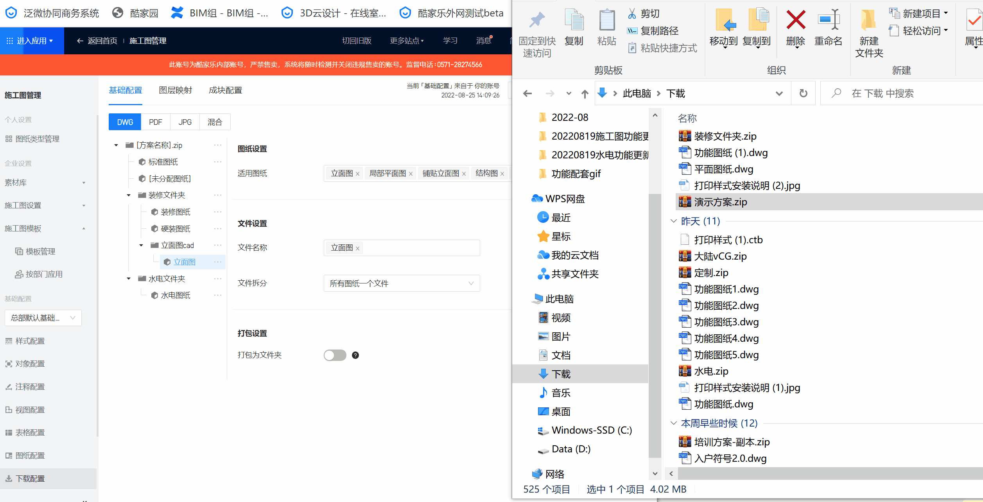Open more options dots for 装修文件夹
983x502 pixels.
point(218,195)
